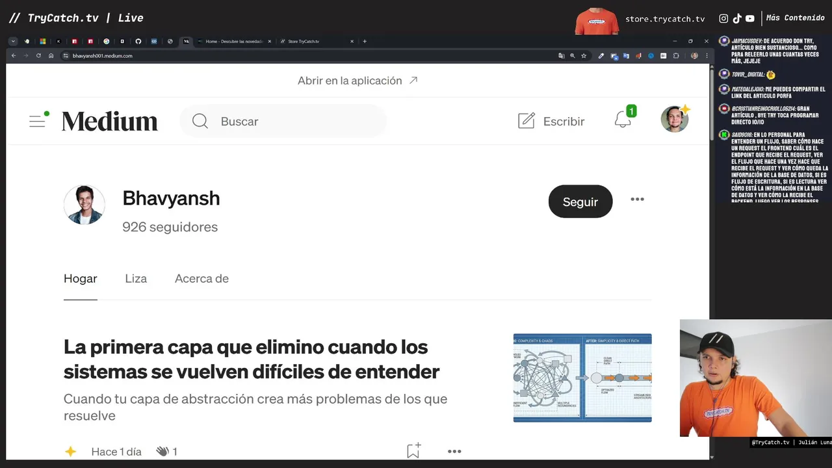
Task: Open the notifications bell
Action: pos(623,120)
